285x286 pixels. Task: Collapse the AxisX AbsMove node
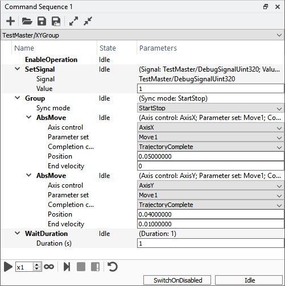pos(28,117)
